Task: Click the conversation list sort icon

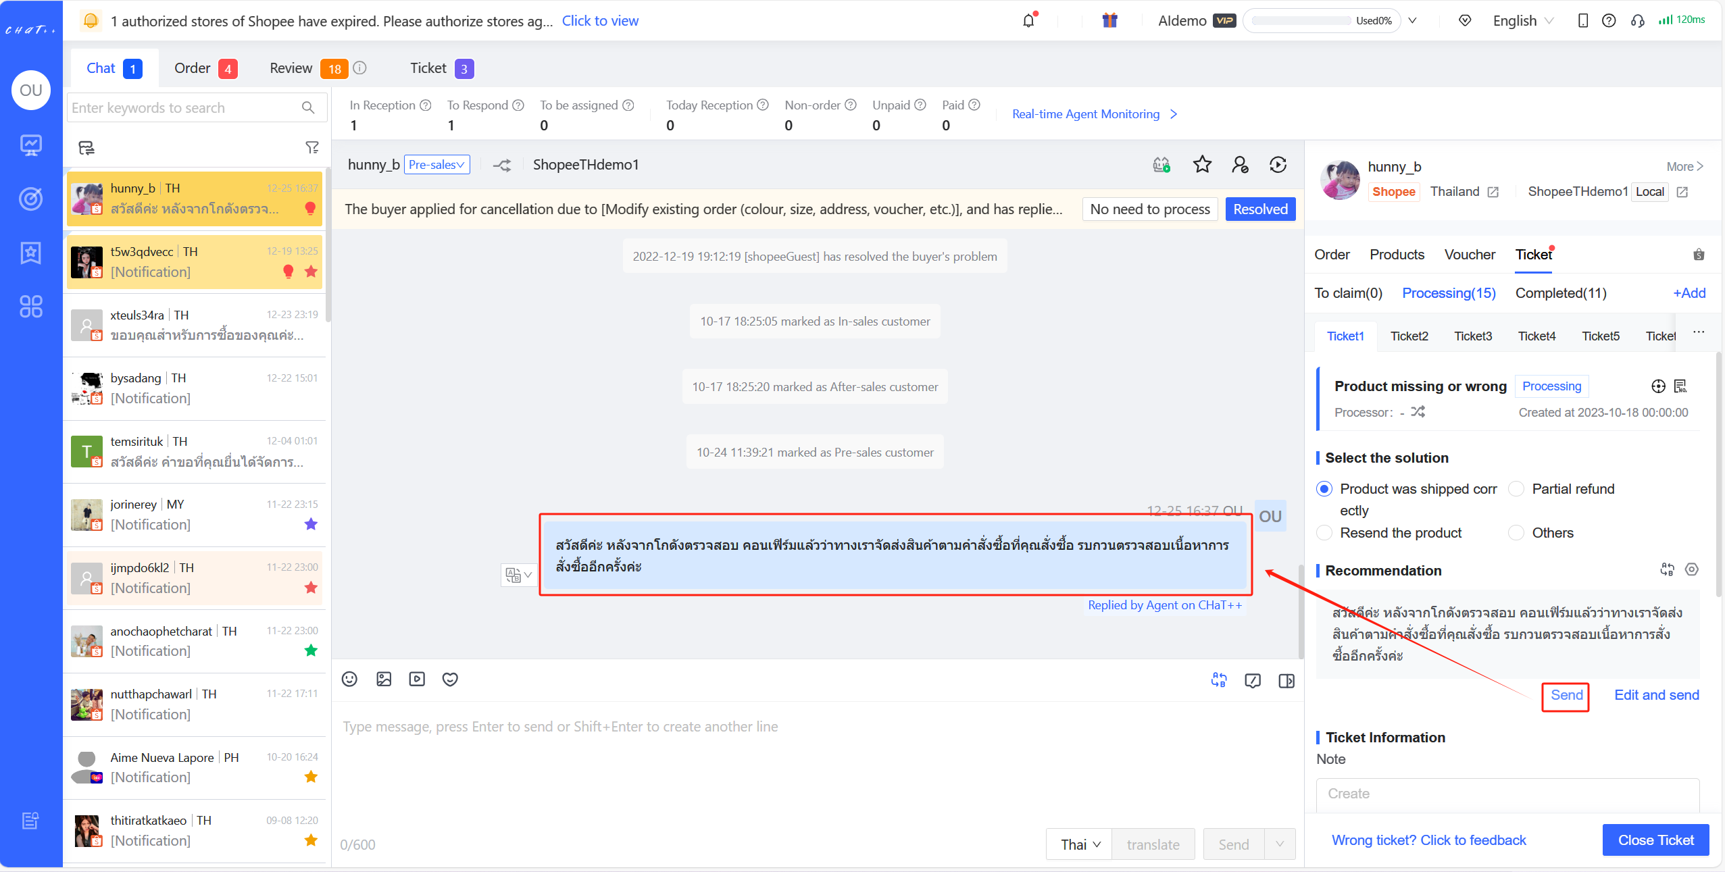Action: point(86,147)
